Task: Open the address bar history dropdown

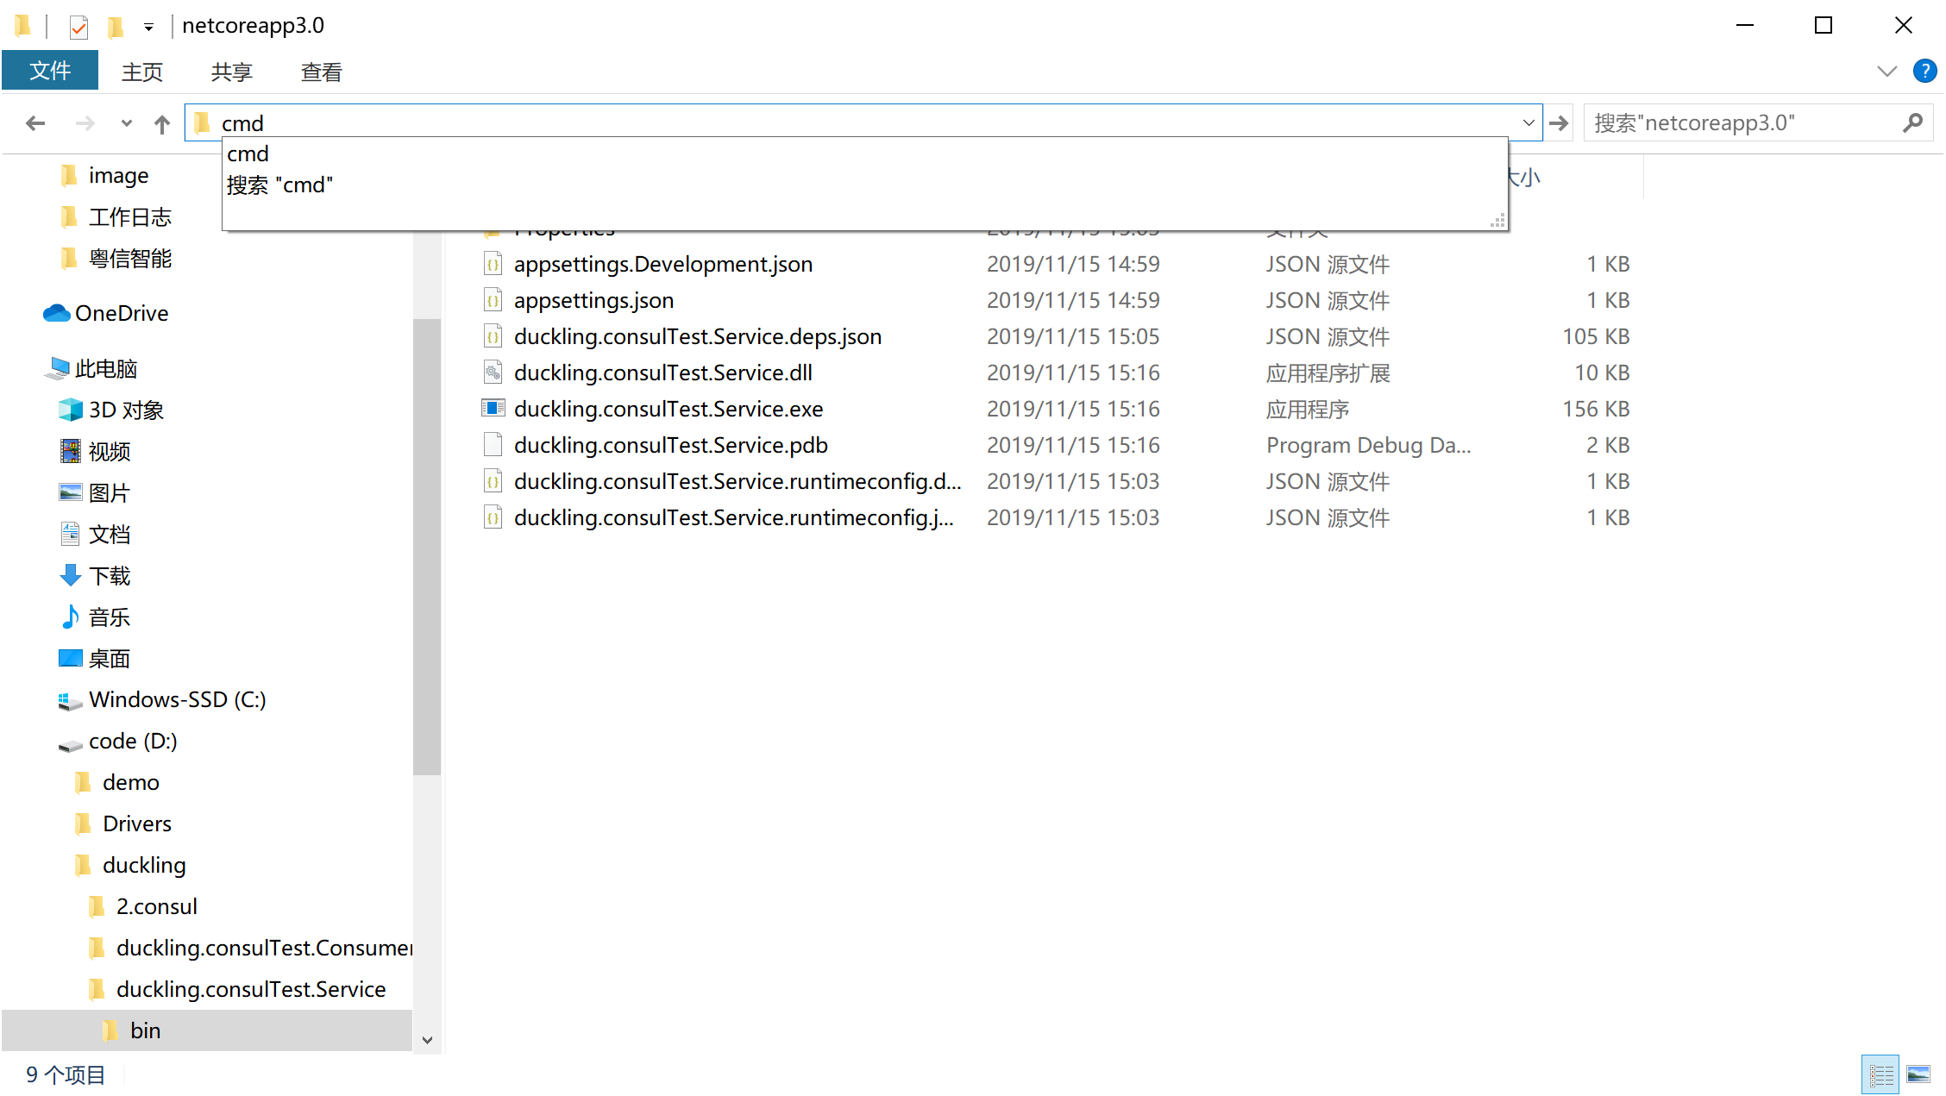Action: [1529, 122]
